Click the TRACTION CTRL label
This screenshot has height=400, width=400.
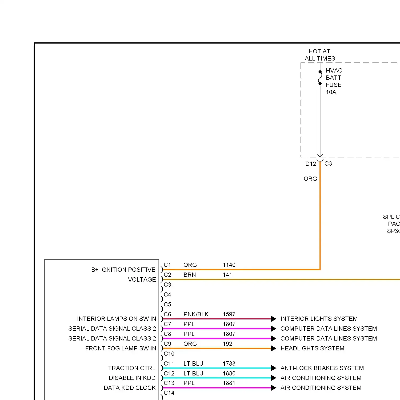pos(131,368)
